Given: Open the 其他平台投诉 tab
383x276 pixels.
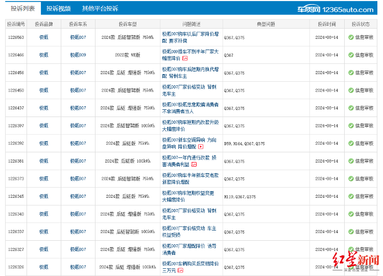Looking at the screenshot, I should [x=100, y=9].
